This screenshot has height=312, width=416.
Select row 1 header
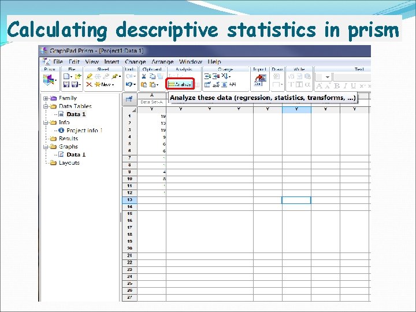click(x=129, y=116)
